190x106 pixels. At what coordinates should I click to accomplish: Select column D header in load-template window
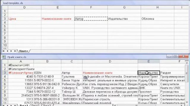(25, 7)
